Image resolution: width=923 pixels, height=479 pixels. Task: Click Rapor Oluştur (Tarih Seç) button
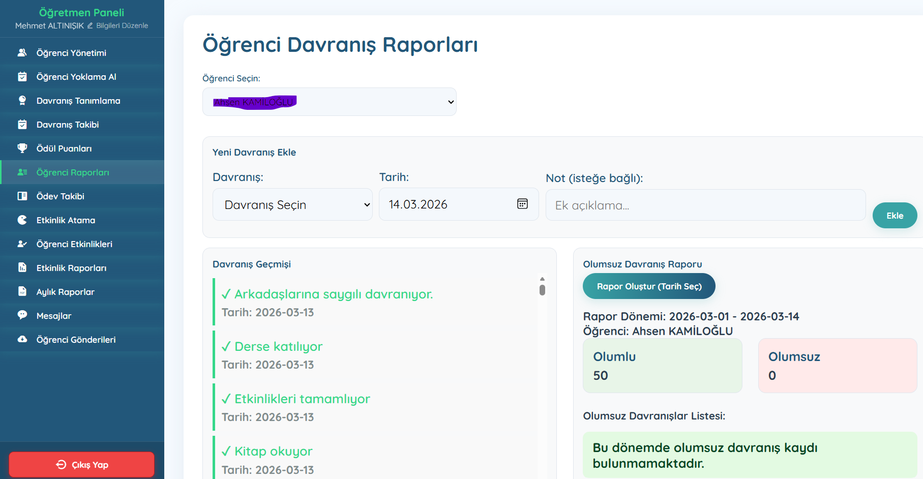(648, 286)
